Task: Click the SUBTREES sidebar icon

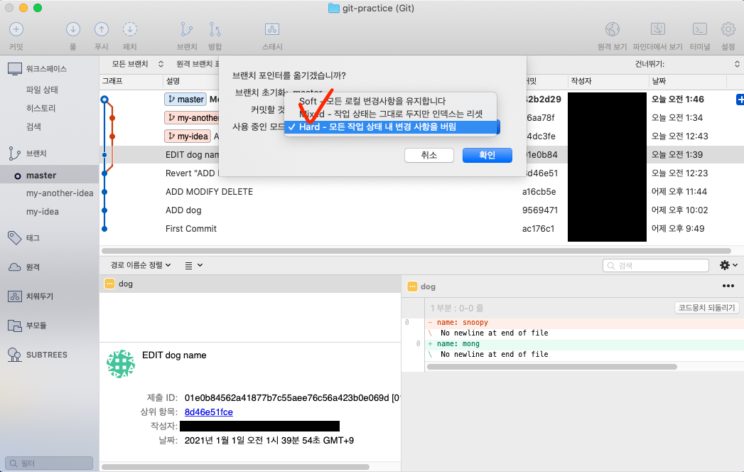Action: coord(15,355)
